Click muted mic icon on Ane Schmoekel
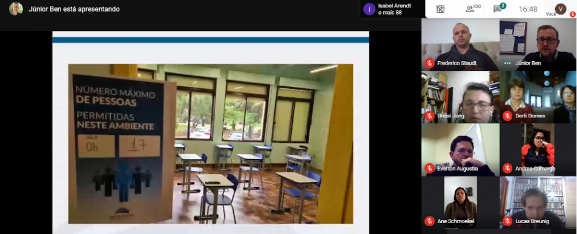 [x=429, y=221]
